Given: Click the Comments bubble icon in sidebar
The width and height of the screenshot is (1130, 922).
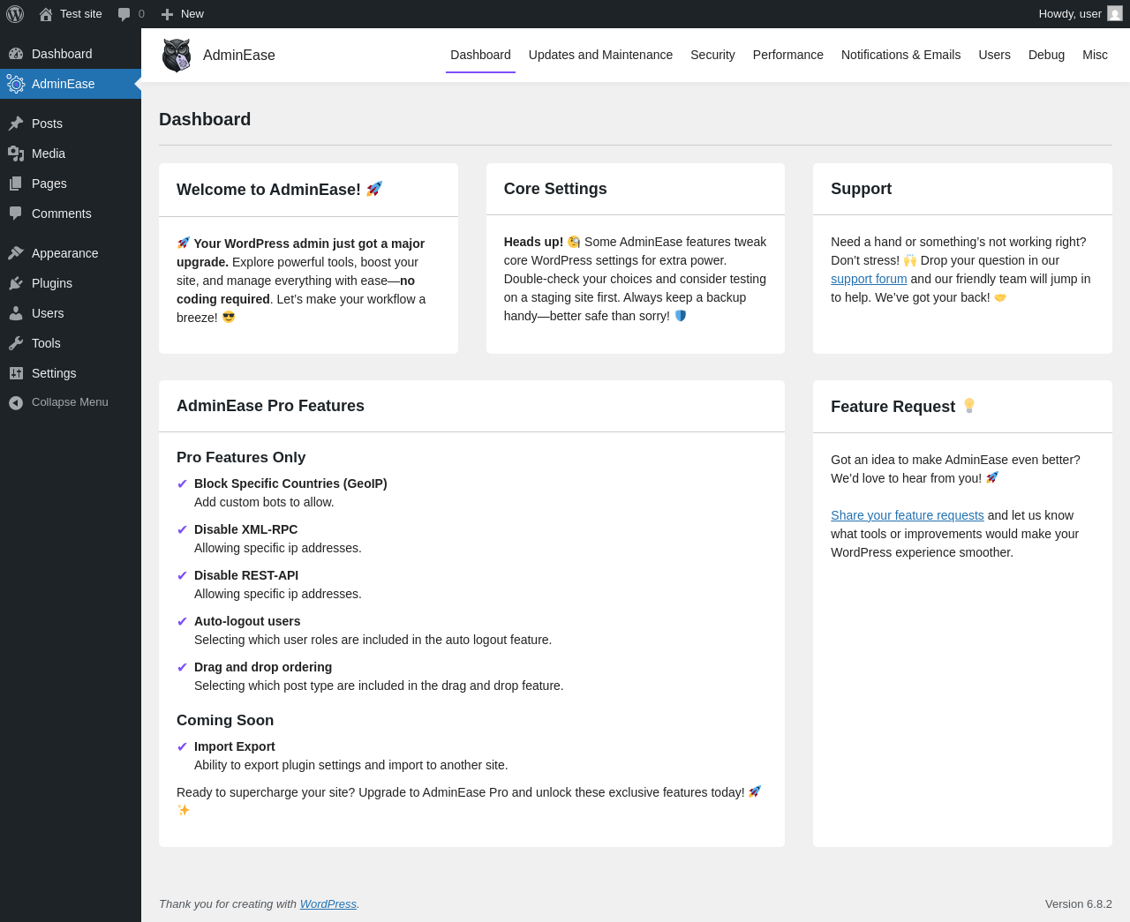Looking at the screenshot, I should point(16,214).
